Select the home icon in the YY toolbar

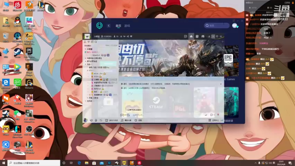[191, 36]
